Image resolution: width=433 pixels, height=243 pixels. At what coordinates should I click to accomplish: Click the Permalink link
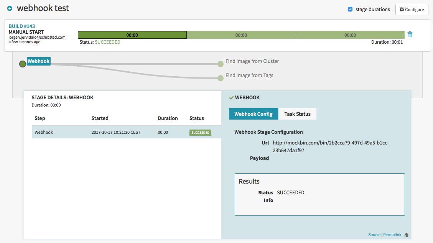392,235
